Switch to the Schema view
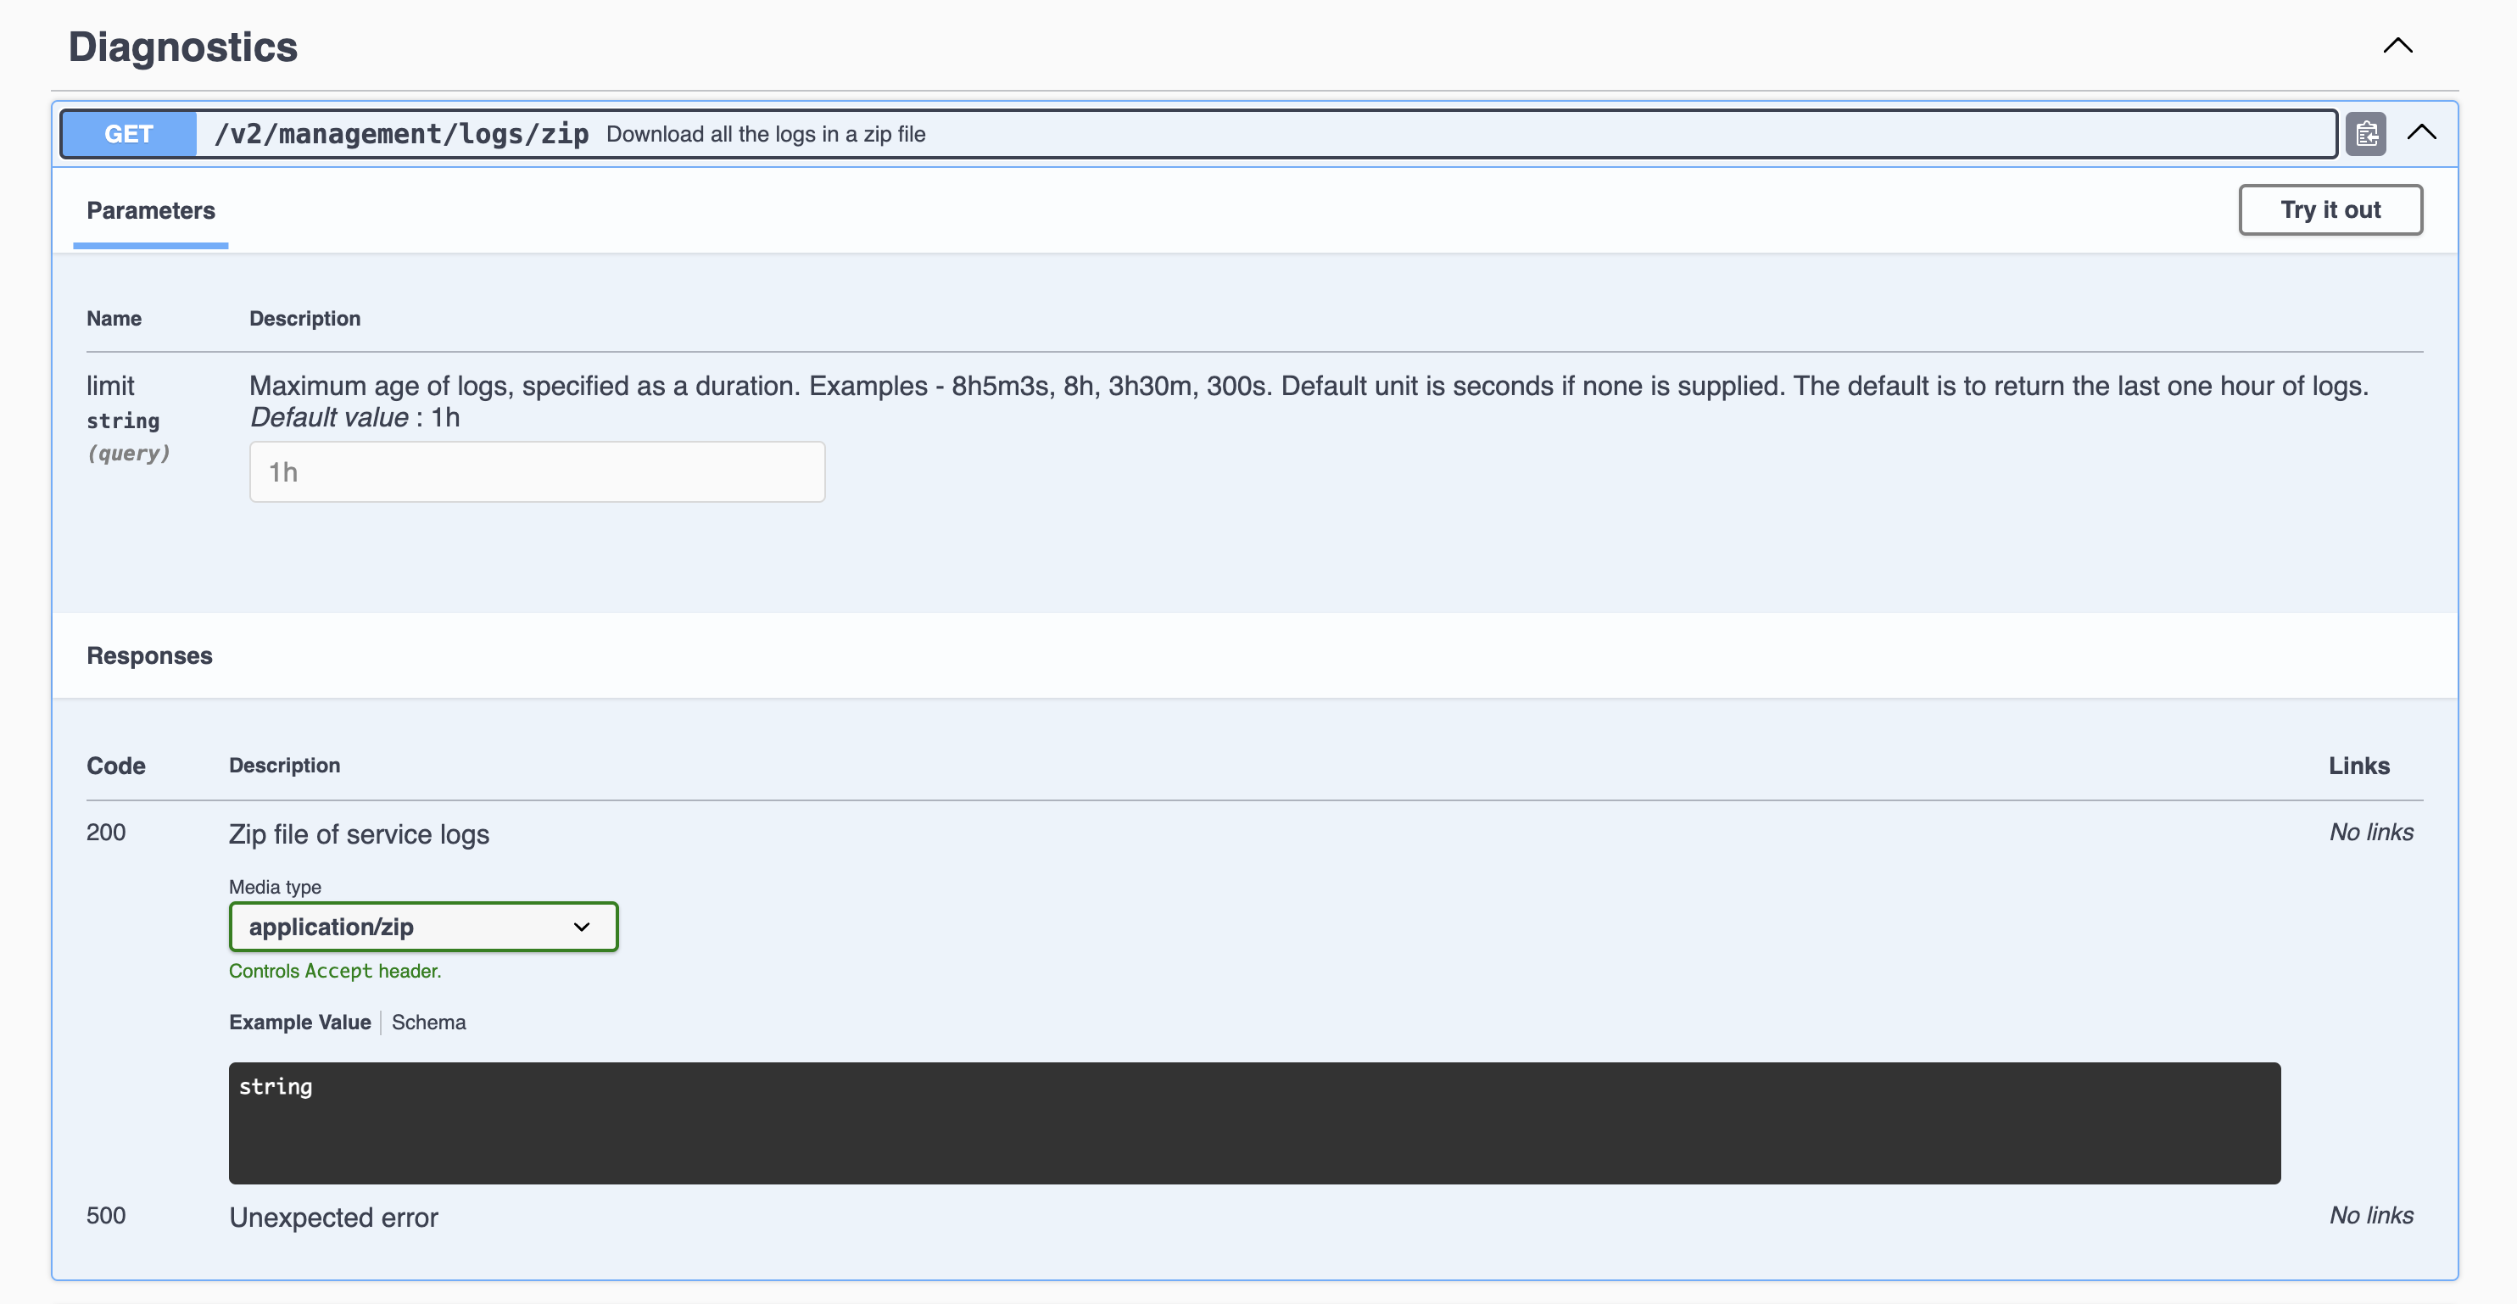This screenshot has width=2517, height=1304. click(x=428, y=1022)
